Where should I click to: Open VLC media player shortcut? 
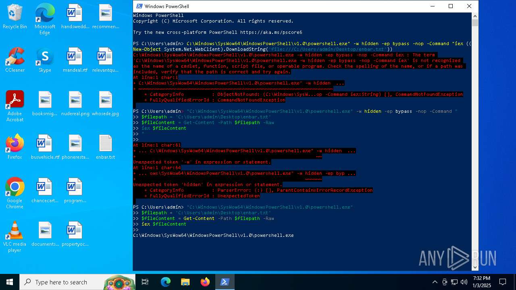(x=15, y=237)
